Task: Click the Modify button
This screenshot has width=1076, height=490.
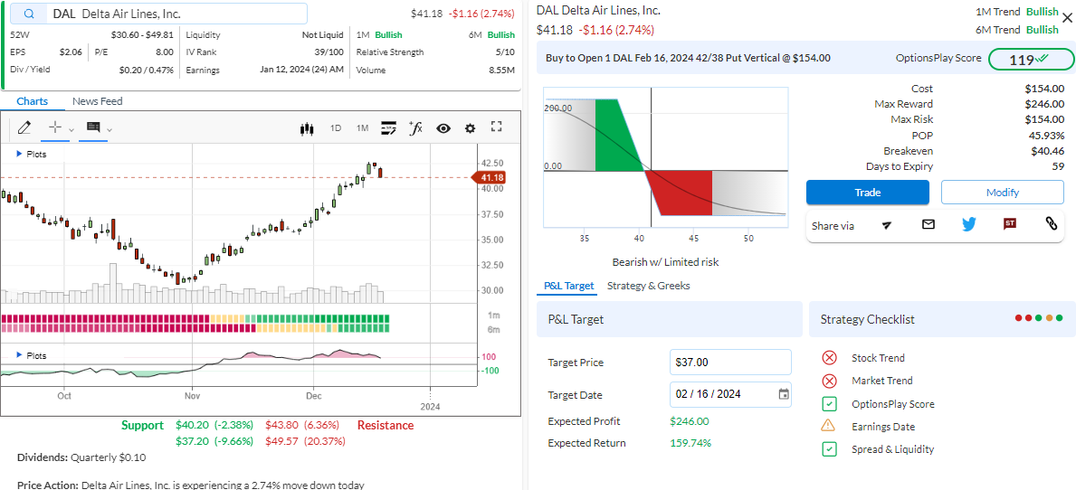Action: coord(1002,193)
